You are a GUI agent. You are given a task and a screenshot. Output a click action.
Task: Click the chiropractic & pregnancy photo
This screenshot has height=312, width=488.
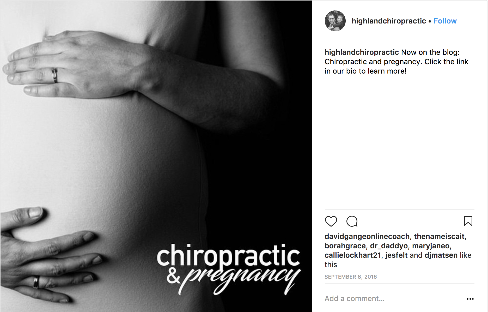point(156,156)
